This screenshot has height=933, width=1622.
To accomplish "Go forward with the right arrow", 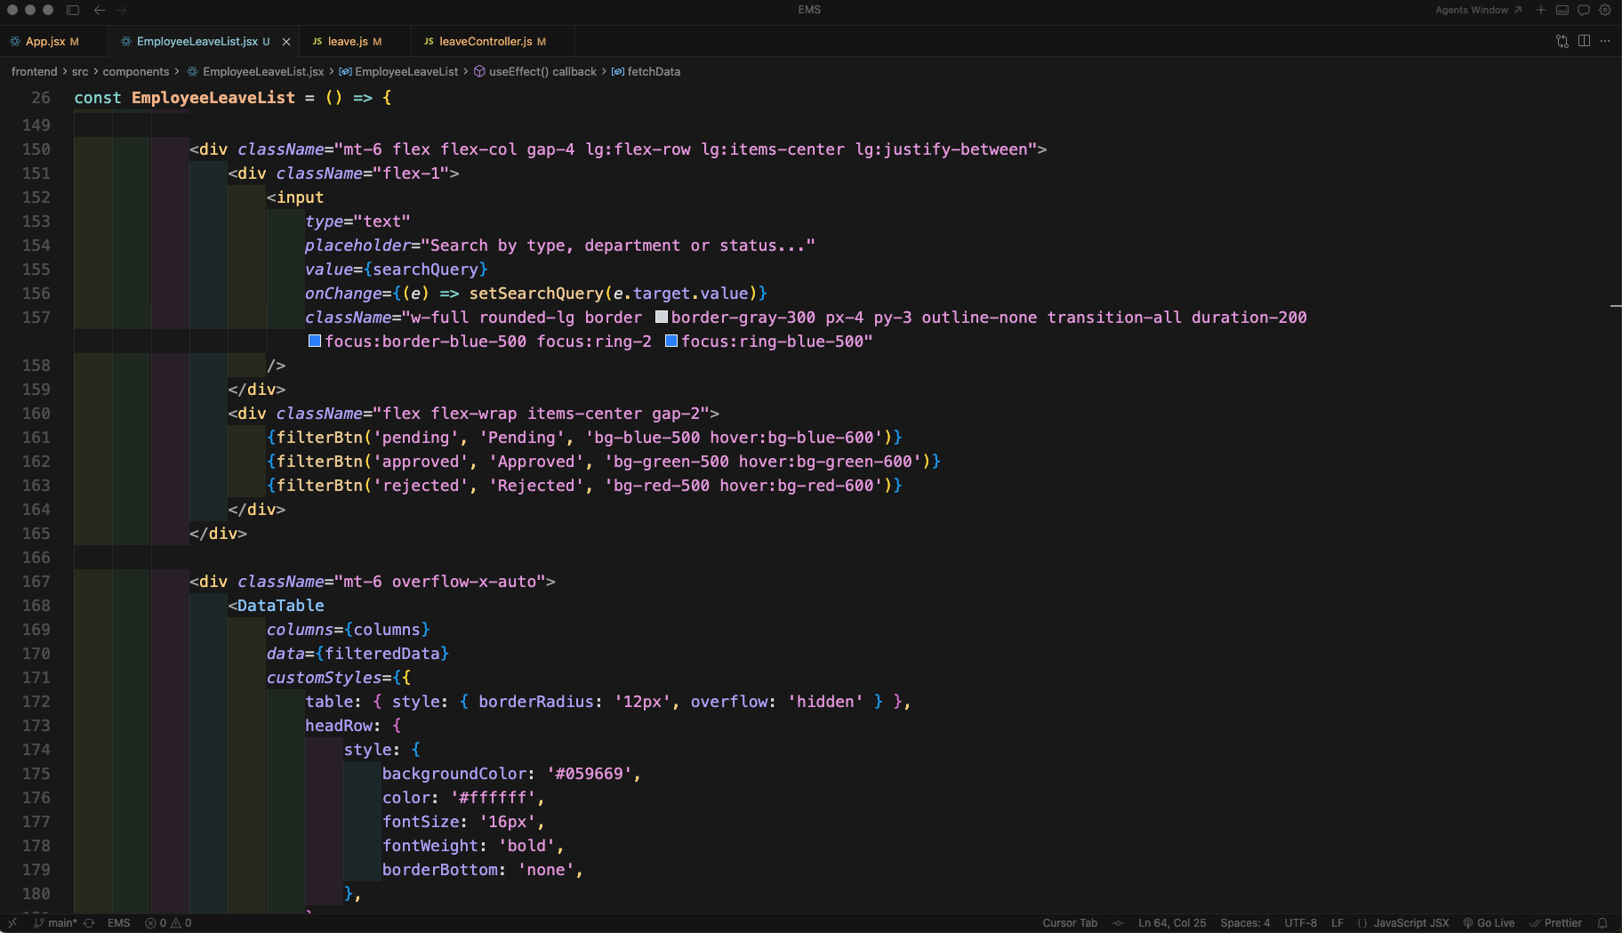I will [x=121, y=10].
